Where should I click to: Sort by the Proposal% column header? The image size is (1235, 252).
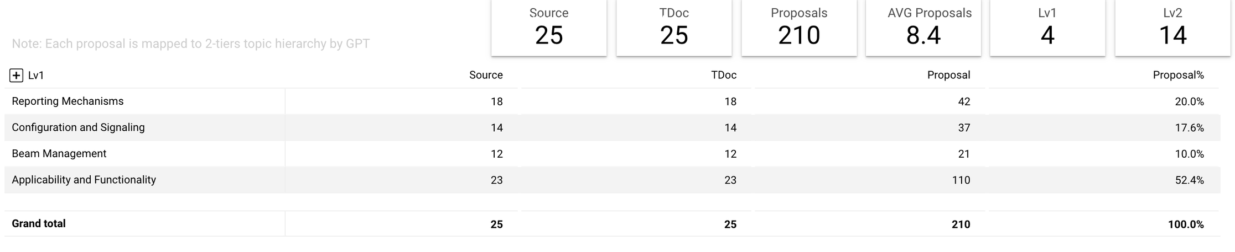click(1178, 75)
